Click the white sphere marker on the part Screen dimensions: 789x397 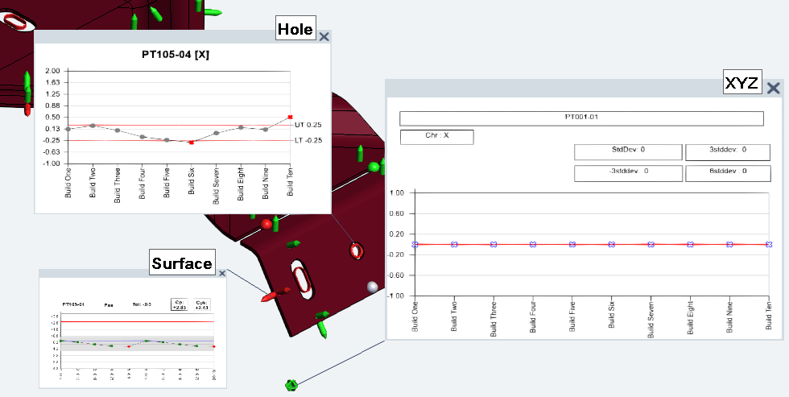(x=371, y=286)
